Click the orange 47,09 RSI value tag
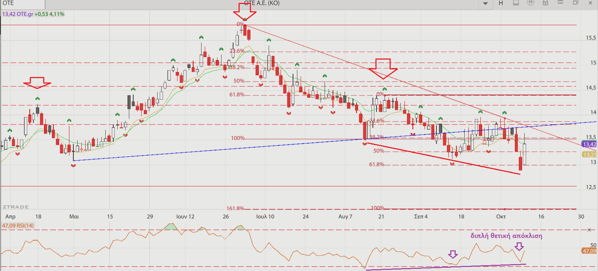Image resolution: width=598 pixels, height=271 pixels. point(589,251)
